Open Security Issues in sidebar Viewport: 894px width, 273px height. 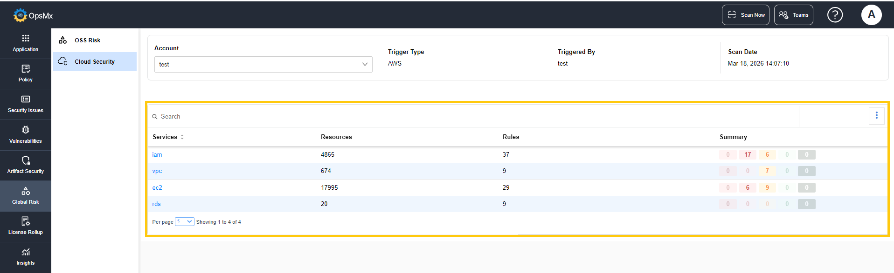pyautogui.click(x=25, y=104)
